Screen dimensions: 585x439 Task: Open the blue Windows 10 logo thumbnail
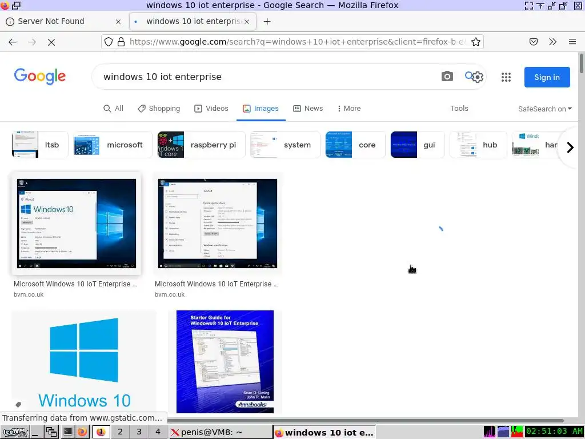(x=84, y=362)
